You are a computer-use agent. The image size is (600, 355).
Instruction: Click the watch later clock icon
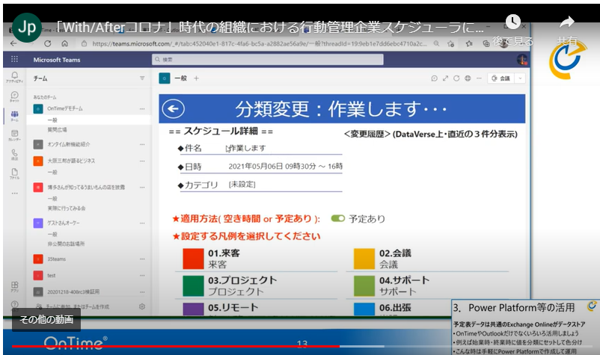pos(512,22)
